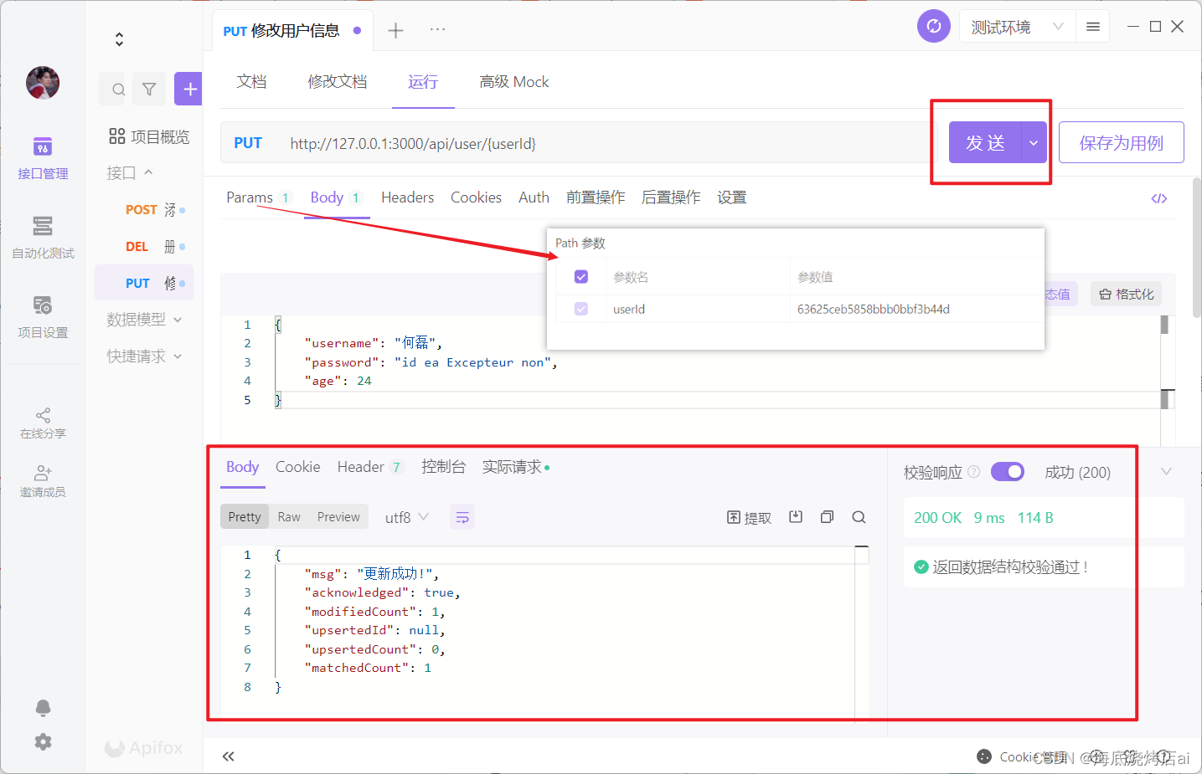Copy the response body icon
The width and height of the screenshot is (1202, 774).
click(x=827, y=517)
